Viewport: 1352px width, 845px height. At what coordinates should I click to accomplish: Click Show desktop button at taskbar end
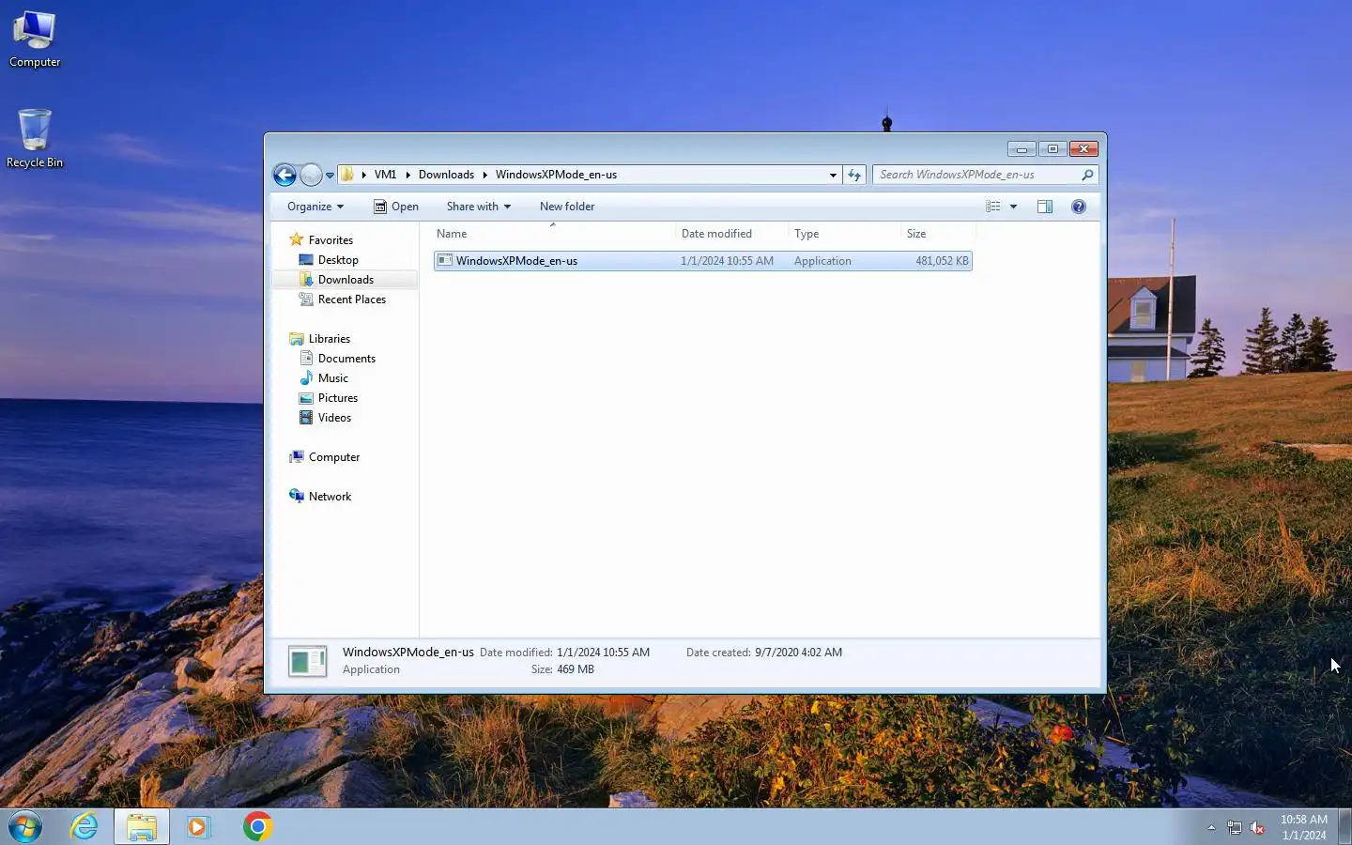point(1345,827)
